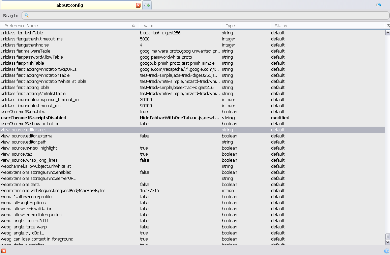Click the red X icon in bottom bar
Image resolution: width=390 pixels, height=255 pixels.
coord(4,251)
